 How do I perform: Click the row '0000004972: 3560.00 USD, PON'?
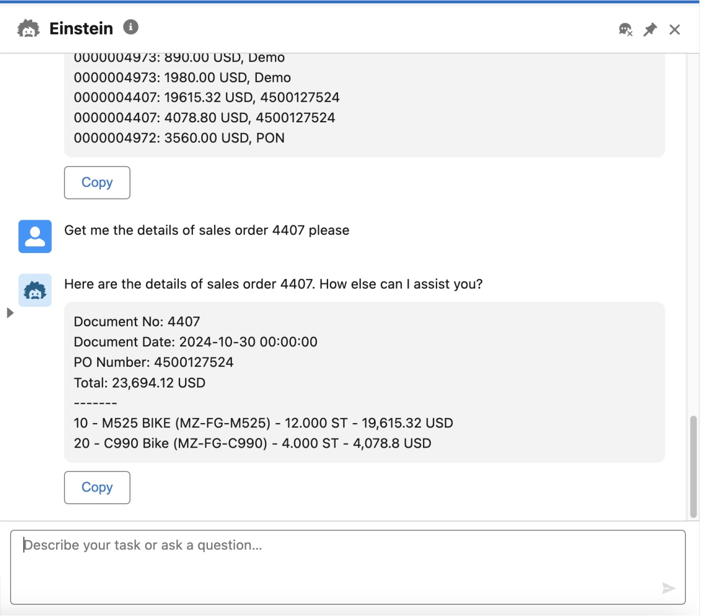(179, 138)
